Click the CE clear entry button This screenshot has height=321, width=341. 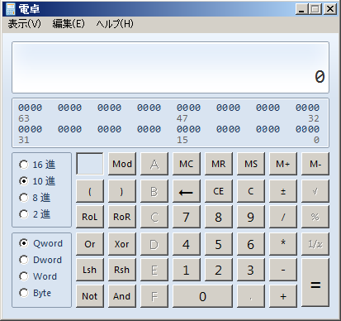219,191
